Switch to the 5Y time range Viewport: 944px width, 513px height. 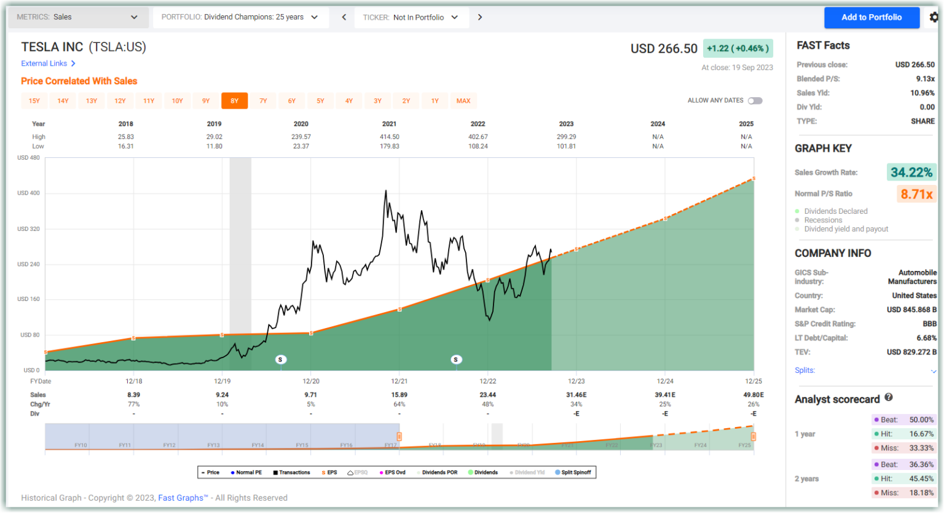[320, 101]
